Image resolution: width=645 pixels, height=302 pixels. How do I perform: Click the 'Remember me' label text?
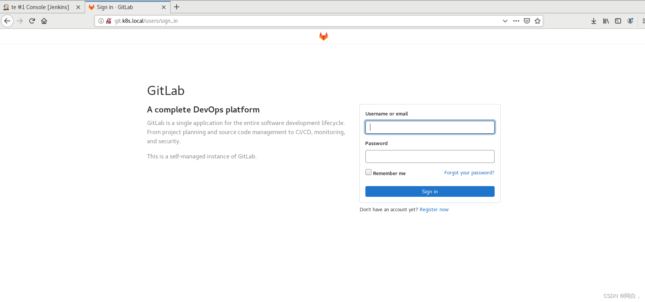389,174
